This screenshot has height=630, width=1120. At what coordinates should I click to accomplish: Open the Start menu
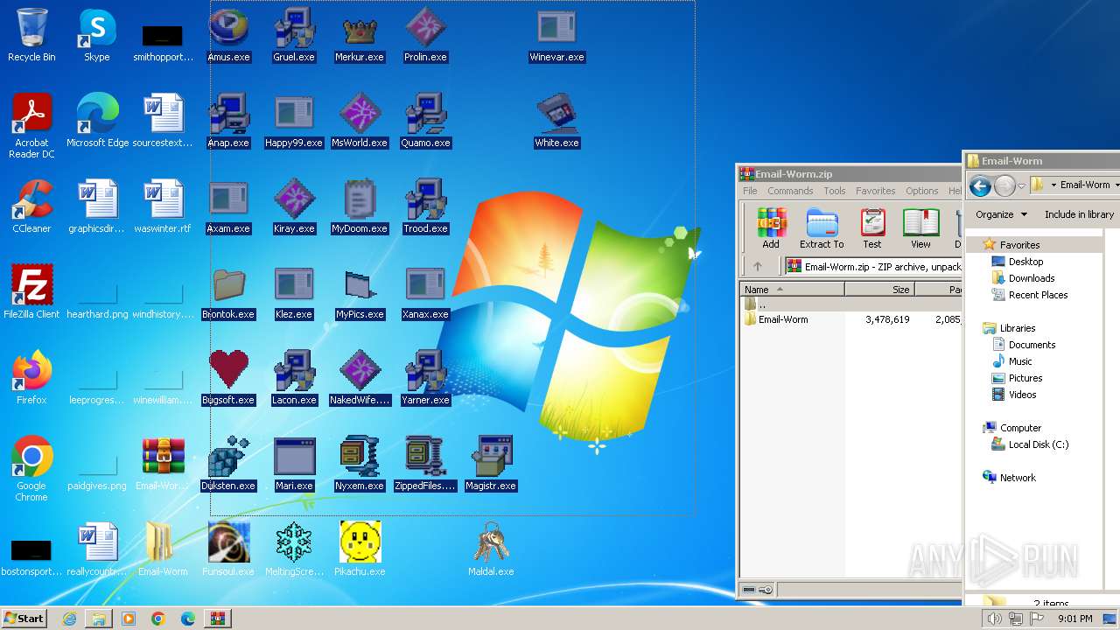point(24,619)
